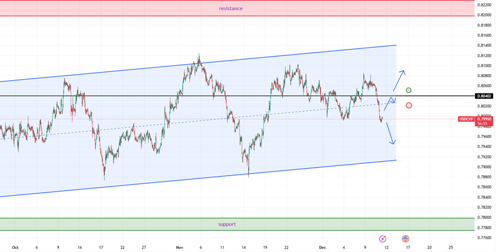Screen dimensions: 498x252
Task: Select the resistance text label
Action: pos(231,9)
